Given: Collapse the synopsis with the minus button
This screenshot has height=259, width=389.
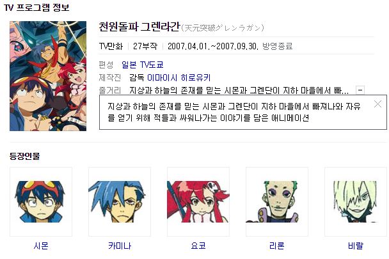Looking at the screenshot, I should pos(360,90).
